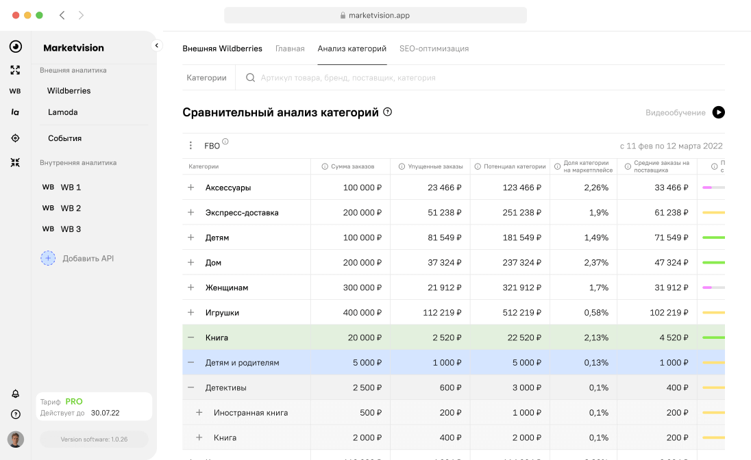Click the marketvision.app address bar

[x=375, y=15]
